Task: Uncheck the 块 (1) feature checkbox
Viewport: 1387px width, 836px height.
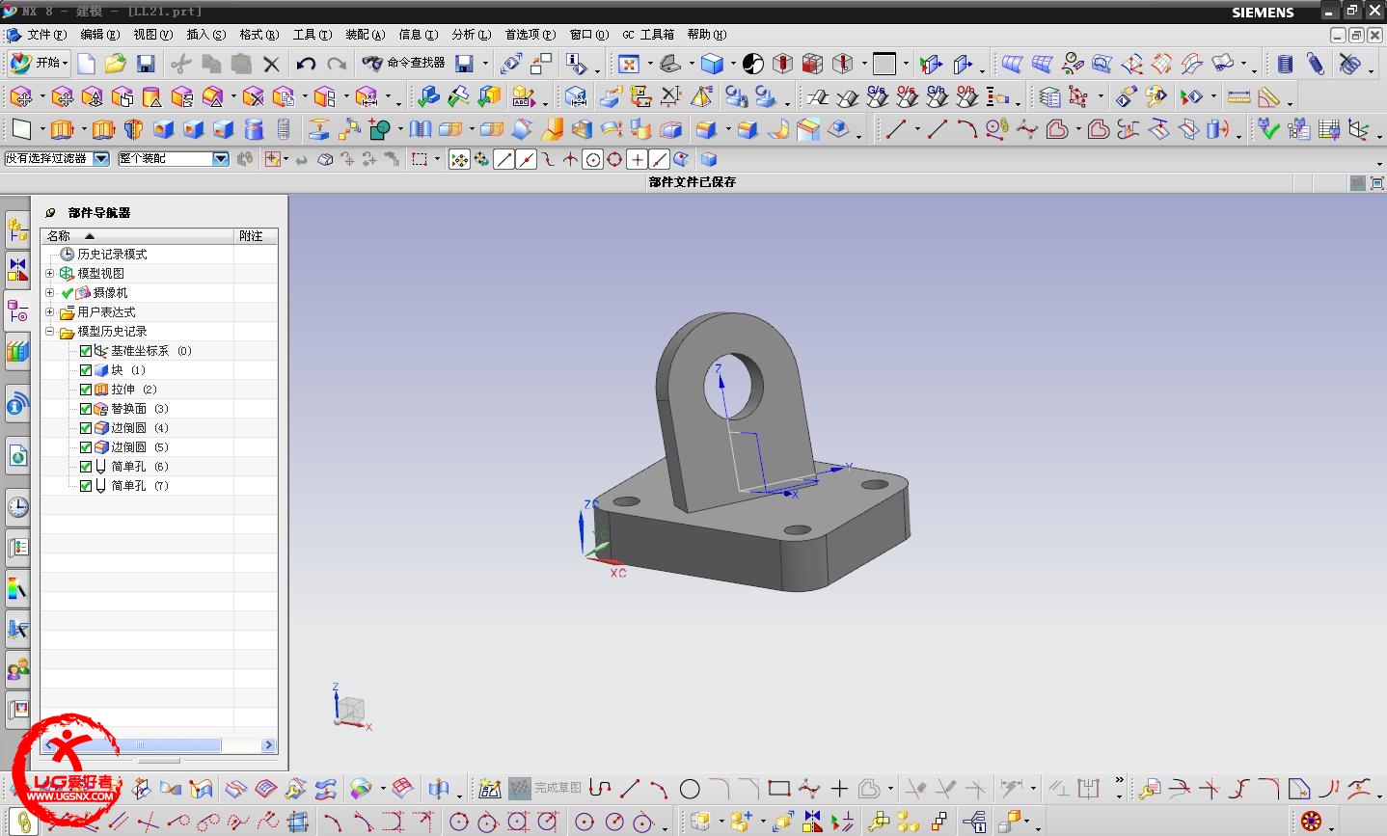Action: [x=86, y=370]
